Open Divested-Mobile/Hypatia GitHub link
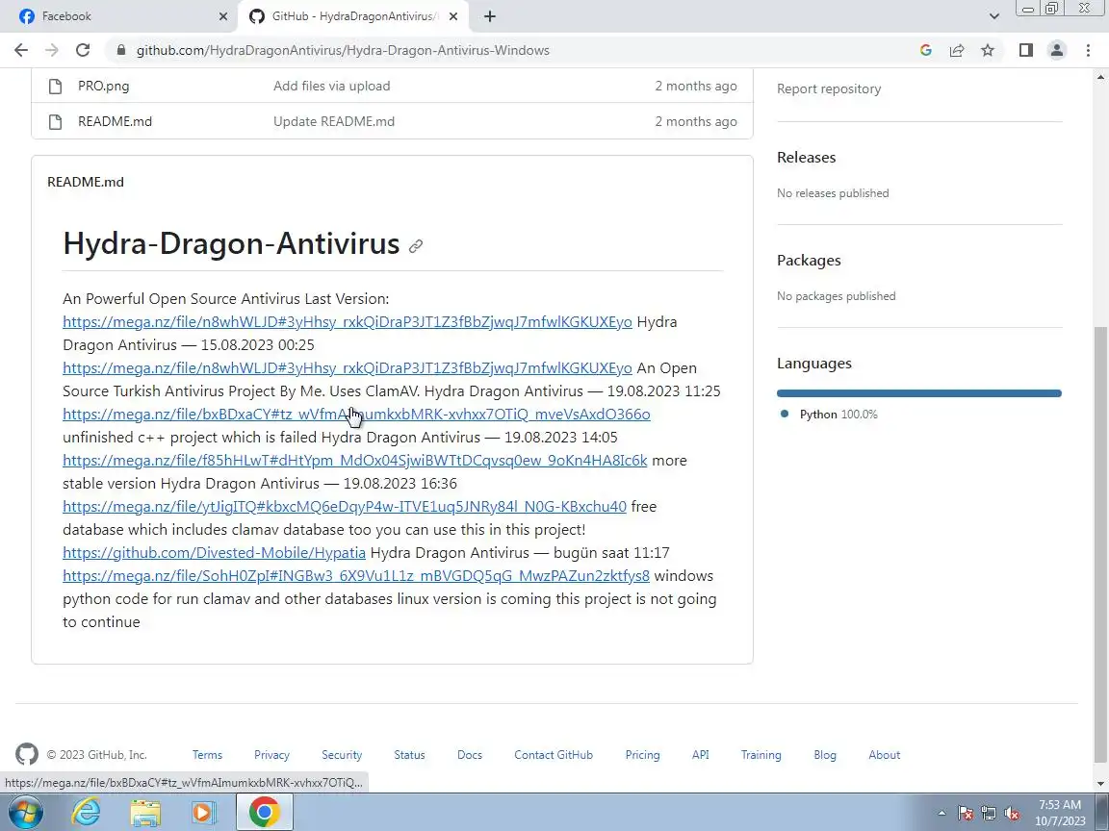1109x831 pixels. tap(215, 553)
